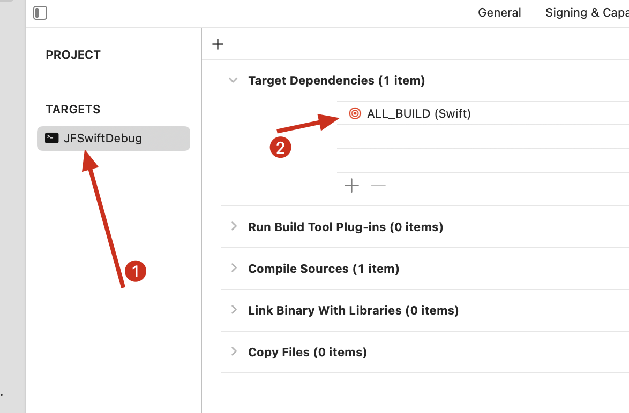Click the JFSwiftDebug terminal icon
629x413 pixels.
tap(51, 138)
